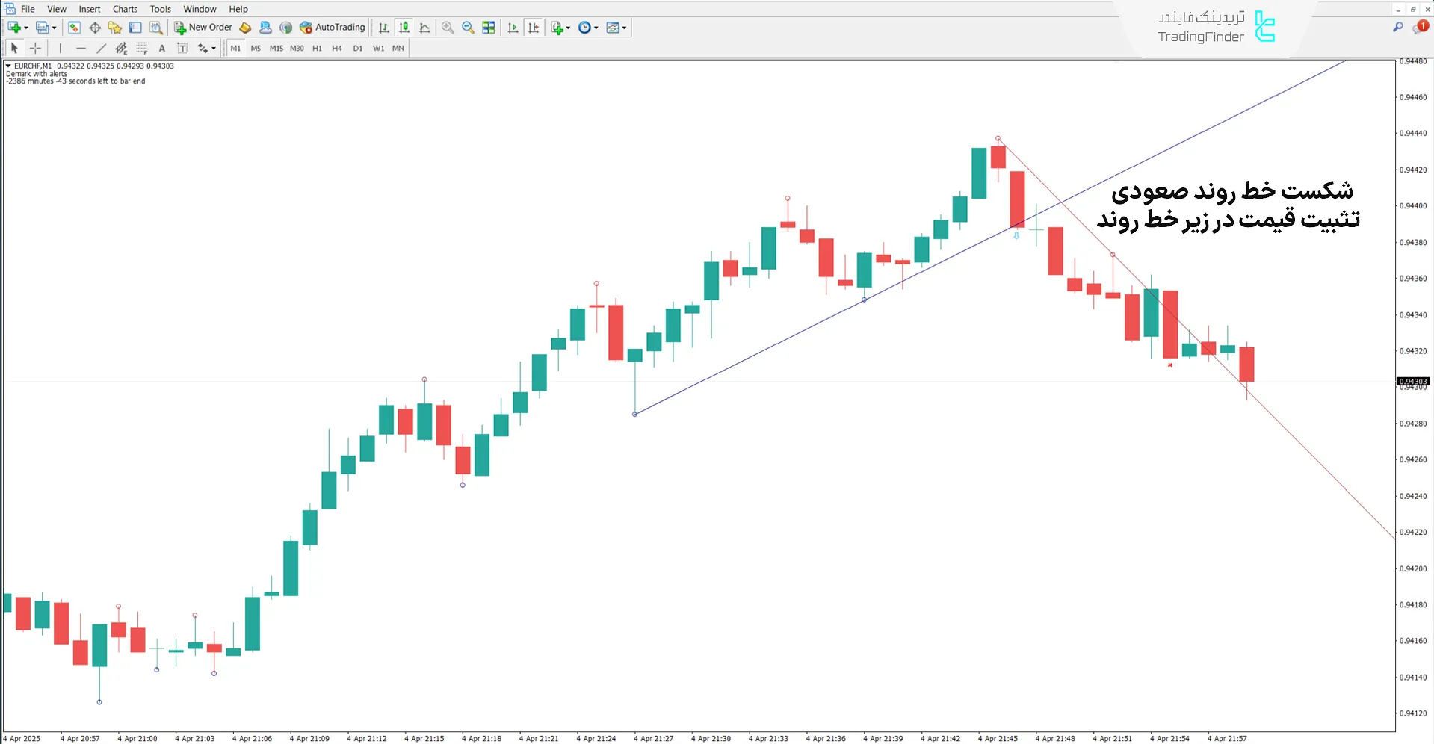Image resolution: width=1434 pixels, height=744 pixels.
Task: Click the EURCHF,M1 chart title label
Action: click(x=34, y=66)
